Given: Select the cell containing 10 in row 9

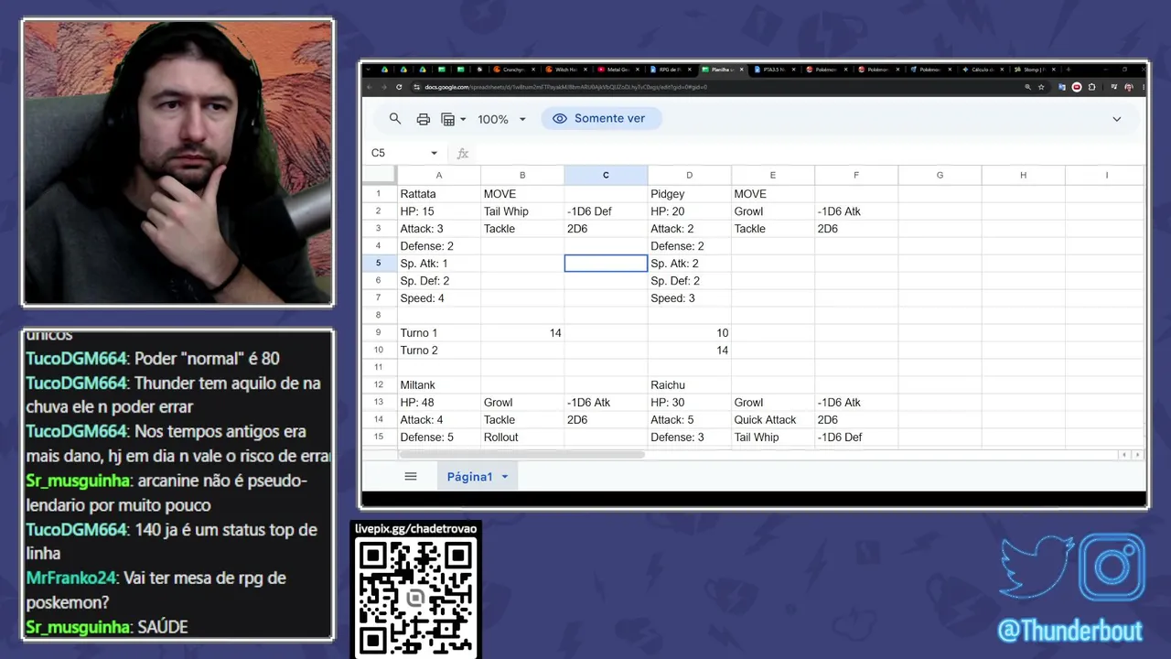Looking at the screenshot, I should tap(689, 333).
